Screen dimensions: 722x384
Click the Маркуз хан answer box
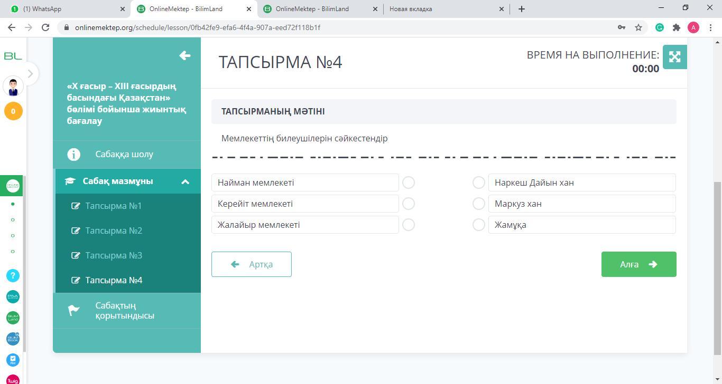pyautogui.click(x=582, y=204)
